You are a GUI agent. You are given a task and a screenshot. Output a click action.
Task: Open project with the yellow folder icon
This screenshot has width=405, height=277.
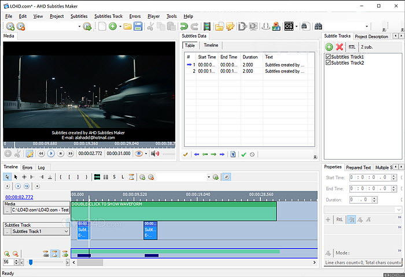pyautogui.click(x=127, y=27)
